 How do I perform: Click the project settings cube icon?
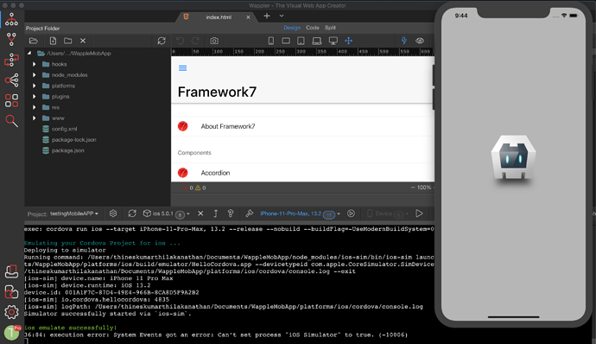(113, 213)
